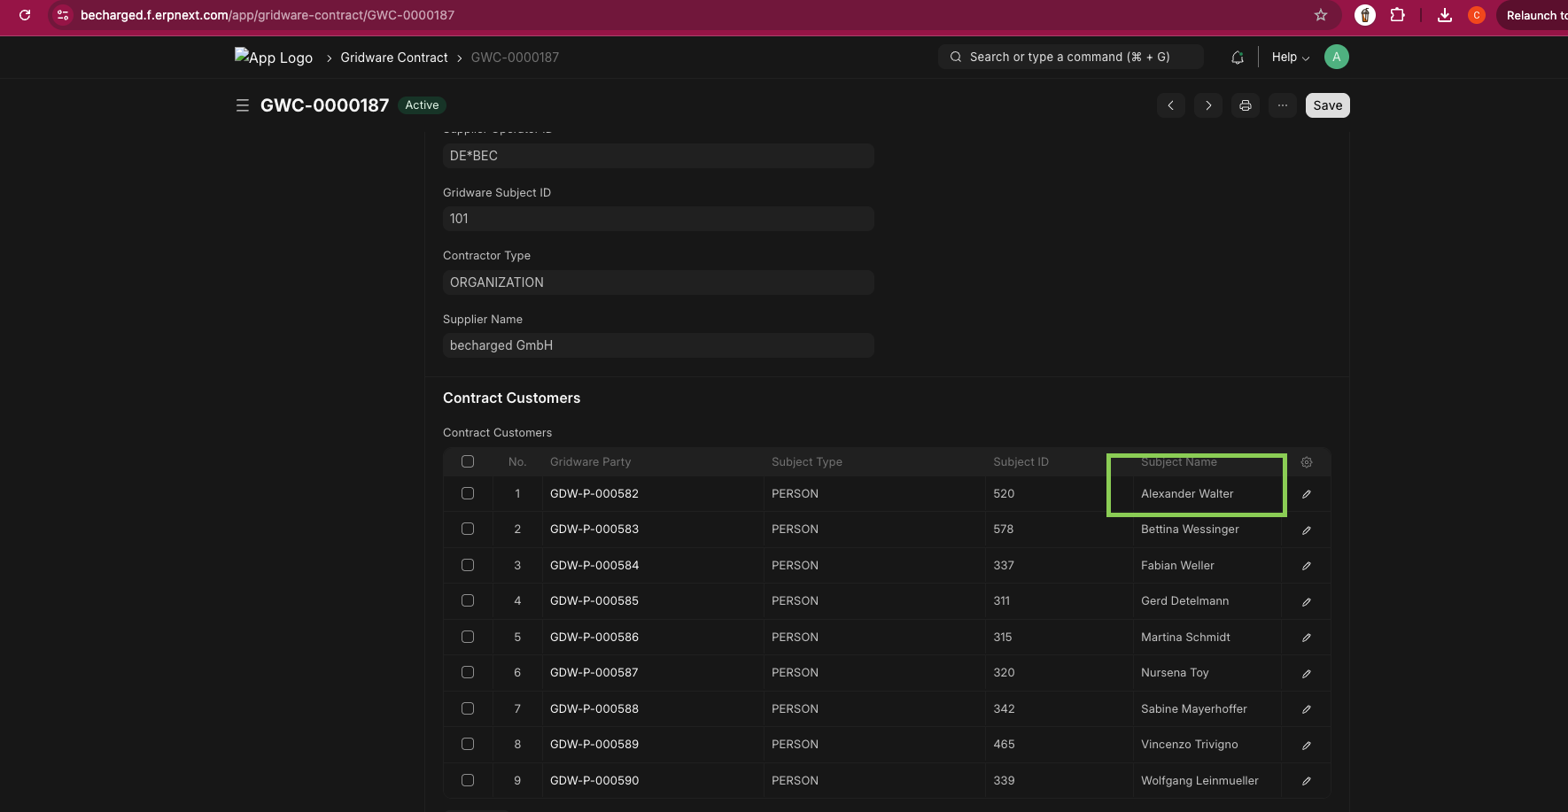Edit row for Bettina Wessinger
Image resolution: width=1568 pixels, height=812 pixels.
click(x=1307, y=530)
